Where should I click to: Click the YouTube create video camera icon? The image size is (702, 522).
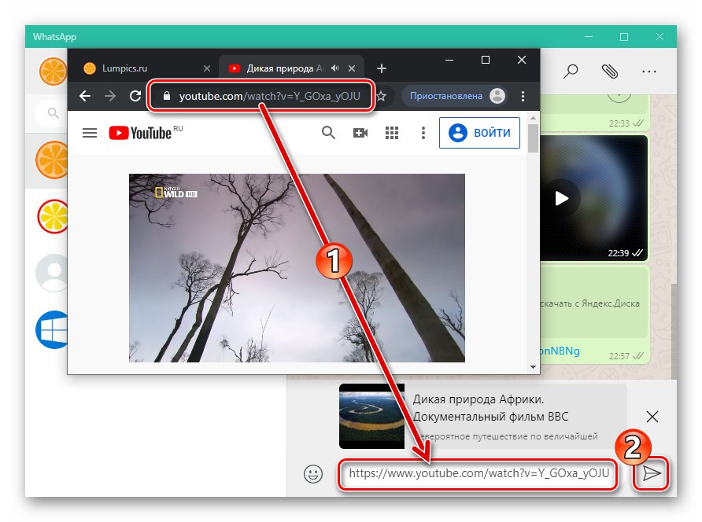pyautogui.click(x=360, y=133)
